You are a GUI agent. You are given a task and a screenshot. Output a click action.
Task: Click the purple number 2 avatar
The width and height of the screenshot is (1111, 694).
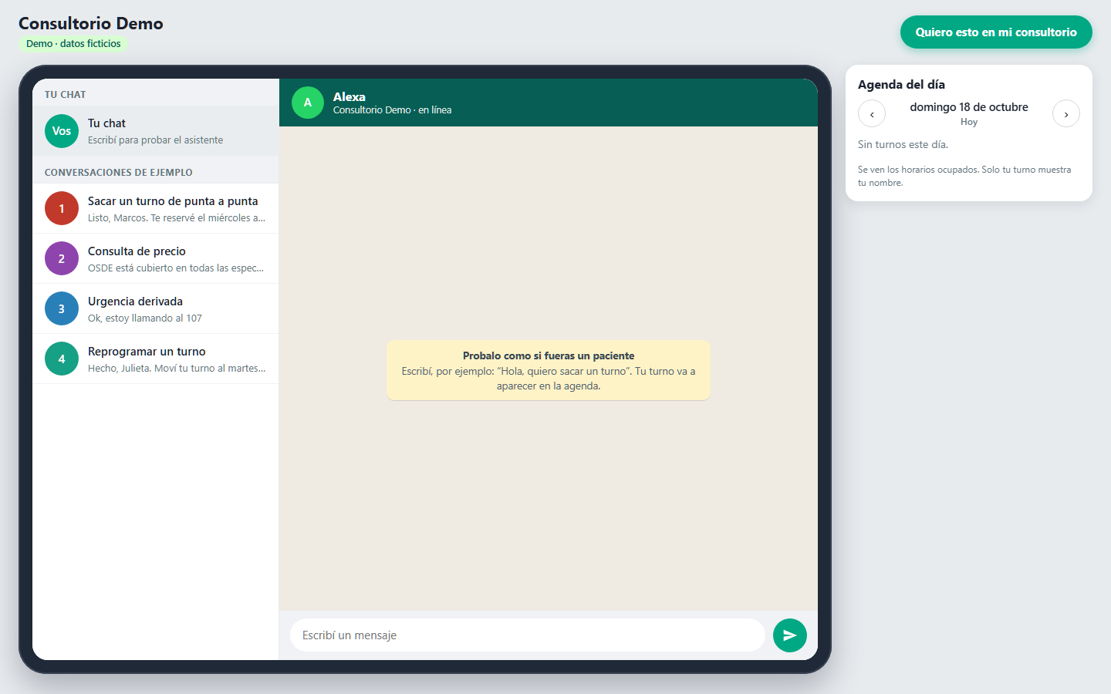(x=62, y=258)
